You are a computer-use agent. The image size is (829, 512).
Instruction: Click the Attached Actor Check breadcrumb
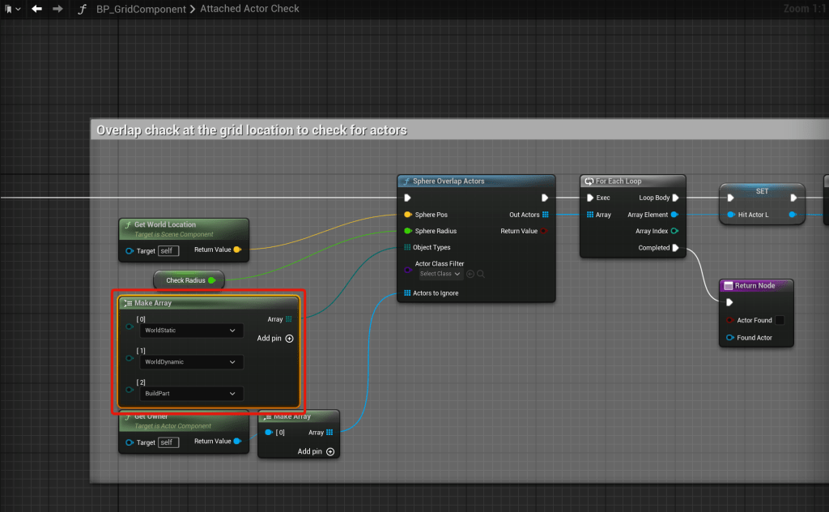click(250, 9)
